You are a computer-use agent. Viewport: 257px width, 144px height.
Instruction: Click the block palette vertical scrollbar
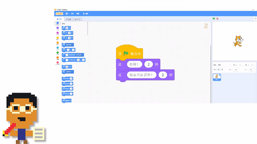pos(88,29)
